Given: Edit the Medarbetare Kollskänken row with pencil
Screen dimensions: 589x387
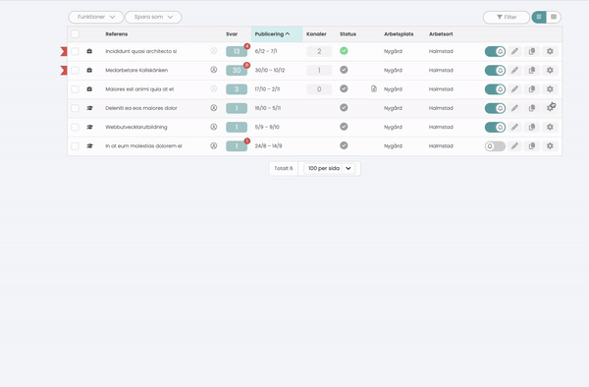Looking at the screenshot, I should point(514,71).
